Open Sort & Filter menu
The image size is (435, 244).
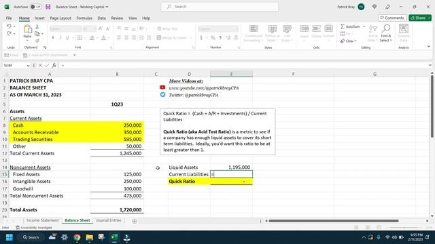373,33
